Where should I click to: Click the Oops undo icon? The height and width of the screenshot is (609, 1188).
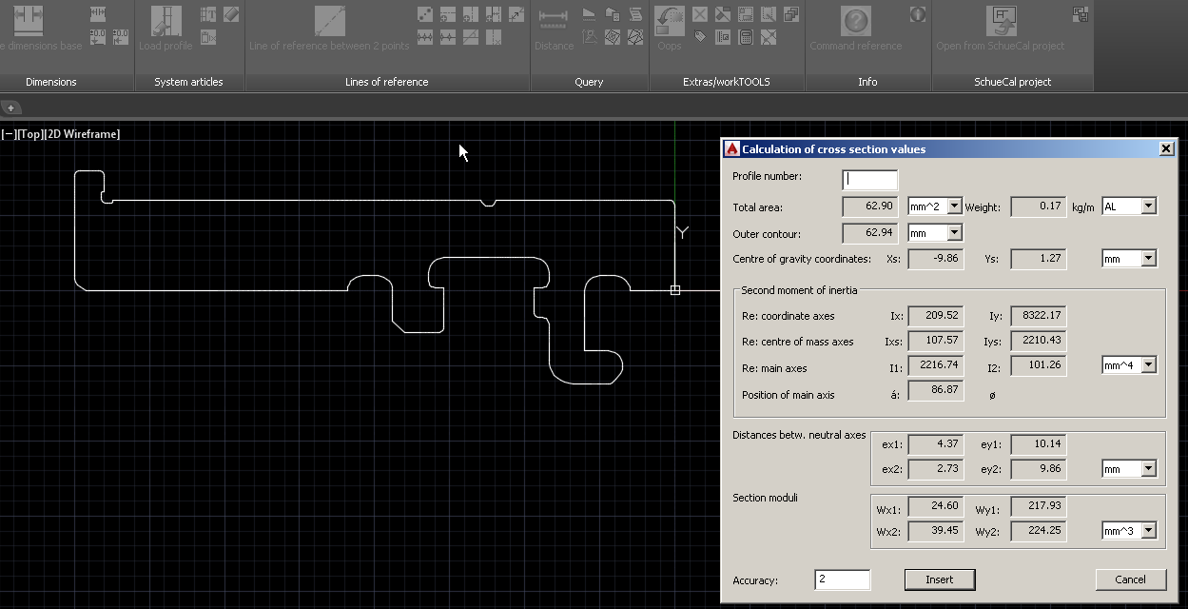[670, 23]
